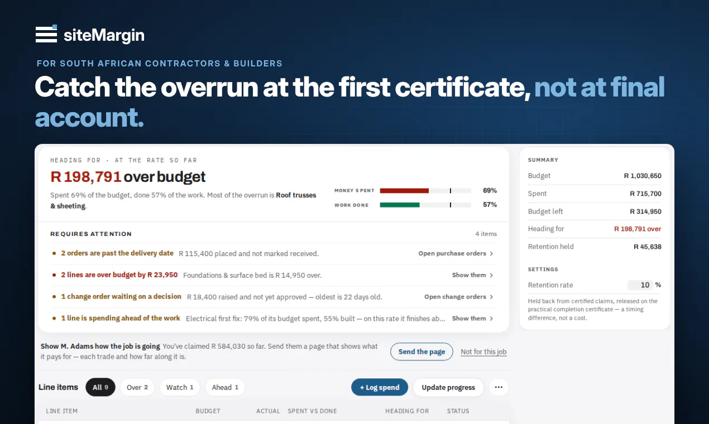Image resolution: width=709 pixels, height=424 pixels.
Task: Click the HEADING FOR column header
Action: 407,411
